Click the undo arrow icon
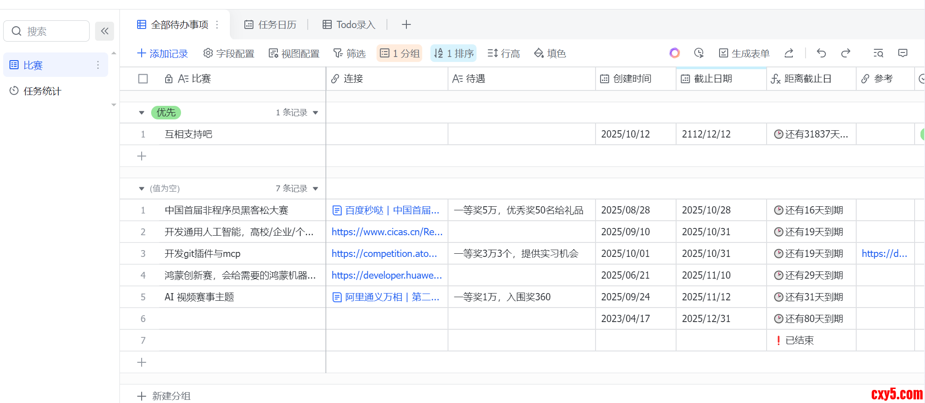 821,53
